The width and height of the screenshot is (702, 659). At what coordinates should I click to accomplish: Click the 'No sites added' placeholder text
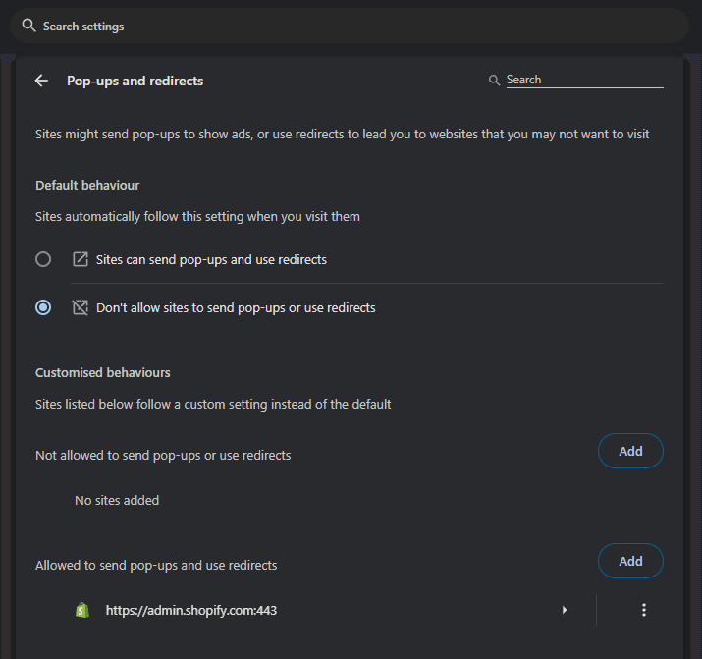pos(117,500)
